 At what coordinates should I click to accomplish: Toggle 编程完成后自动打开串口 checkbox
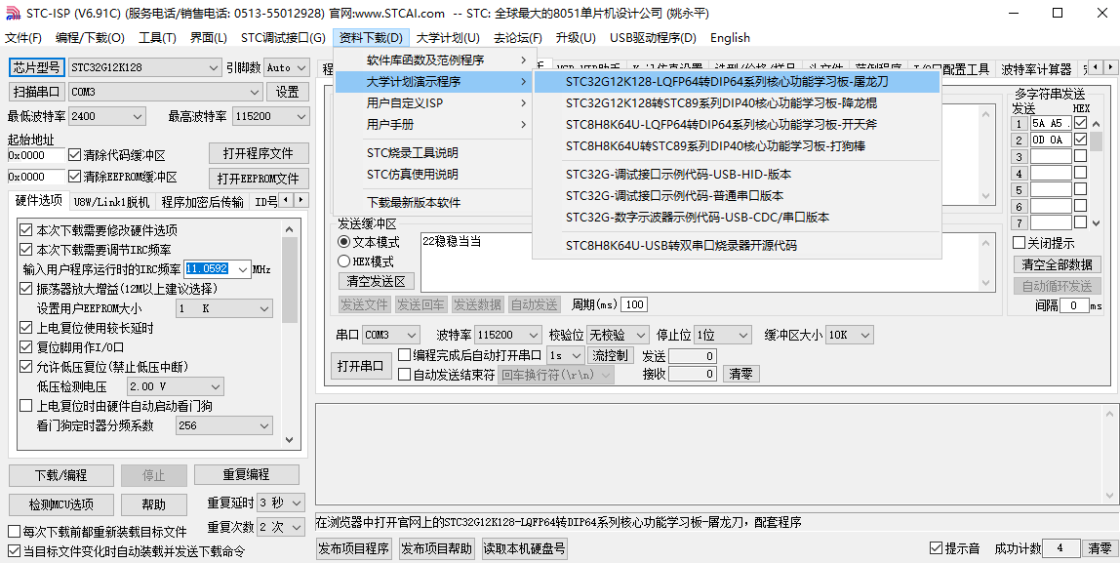pos(404,354)
